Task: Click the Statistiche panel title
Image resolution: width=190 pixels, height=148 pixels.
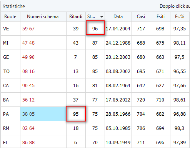Action: pyautogui.click(x=14, y=6)
